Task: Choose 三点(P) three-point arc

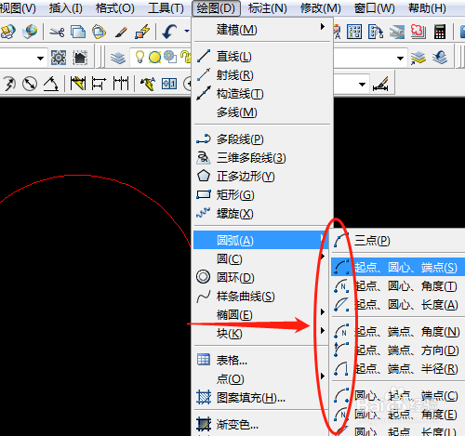Action: [x=398, y=240]
